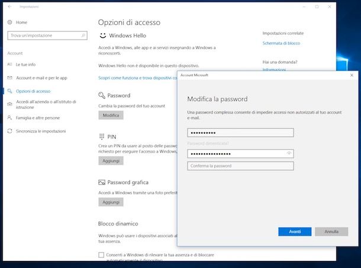Open Le tue info settings page

coord(25,64)
